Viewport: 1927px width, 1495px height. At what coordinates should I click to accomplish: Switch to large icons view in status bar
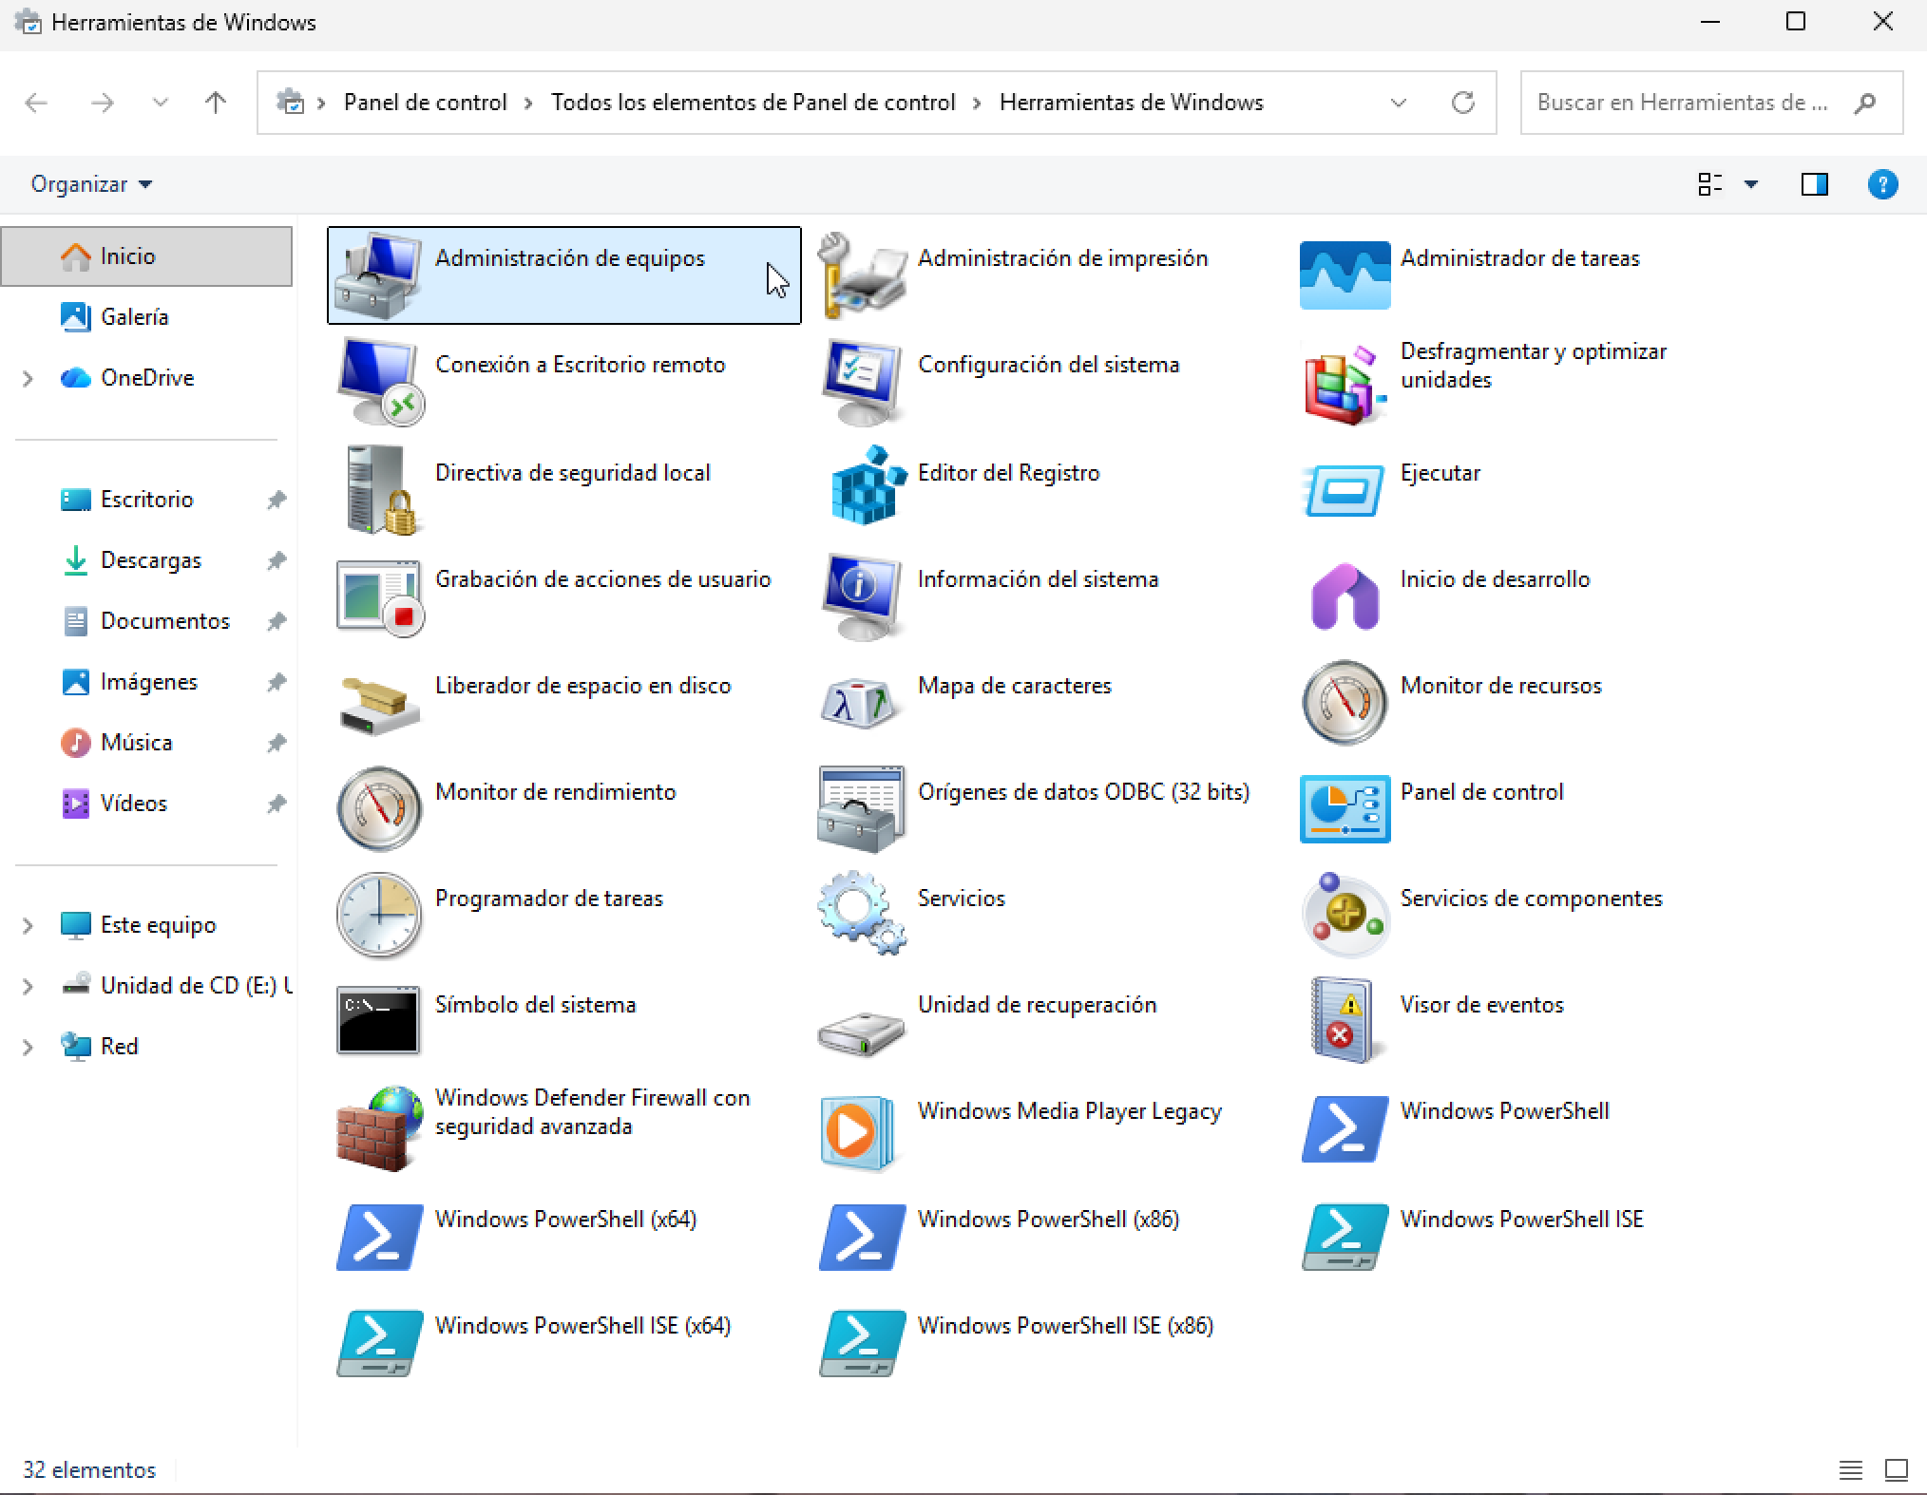click(1896, 1470)
